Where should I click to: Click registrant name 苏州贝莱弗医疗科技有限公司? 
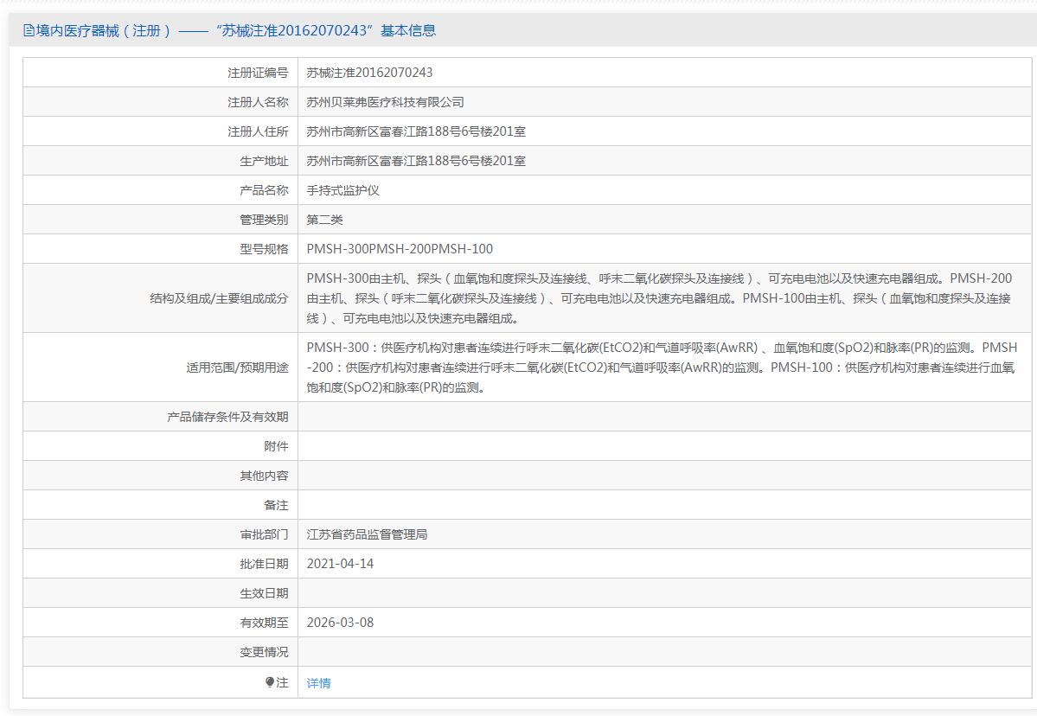pos(385,102)
